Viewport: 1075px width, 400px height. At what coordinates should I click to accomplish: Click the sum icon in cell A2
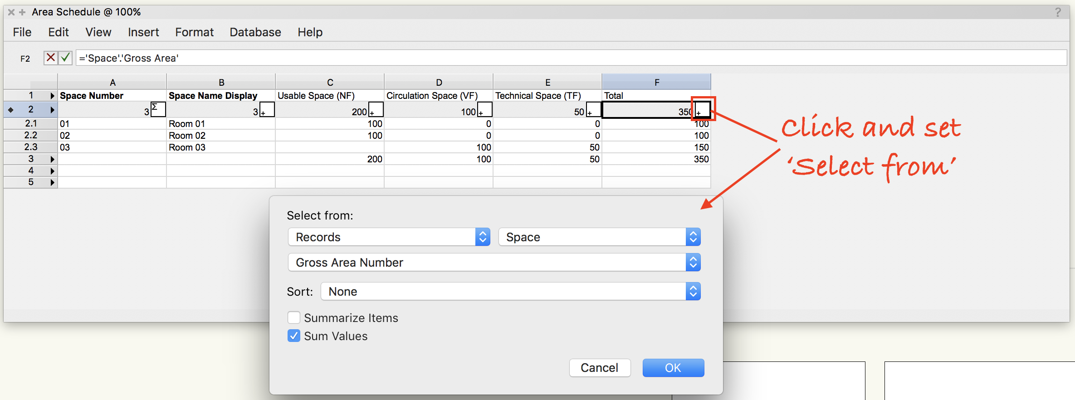pyautogui.click(x=158, y=109)
